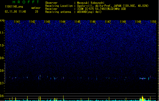159x101 pixels.
Task: Click the Receiver ICOM IC-575 text
Action: (101, 9)
